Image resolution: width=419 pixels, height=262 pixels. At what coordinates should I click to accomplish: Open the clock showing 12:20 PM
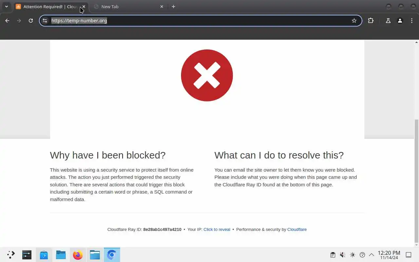click(389, 255)
